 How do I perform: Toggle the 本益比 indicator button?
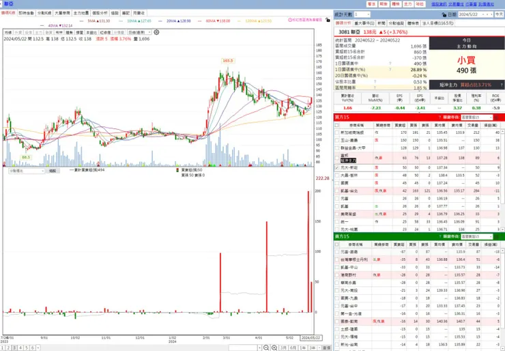pos(91,32)
